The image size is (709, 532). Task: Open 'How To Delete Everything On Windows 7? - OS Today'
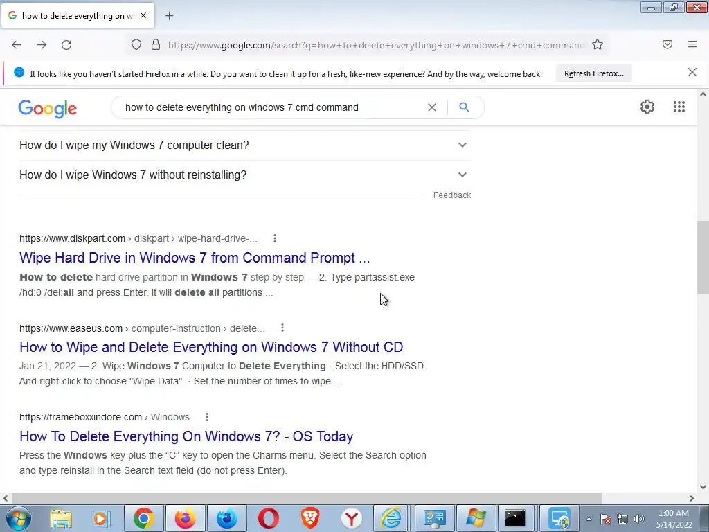pos(186,436)
